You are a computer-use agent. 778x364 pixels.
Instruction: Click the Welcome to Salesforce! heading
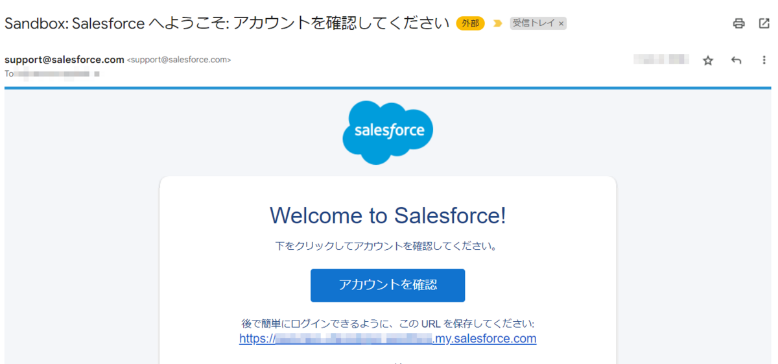(x=388, y=215)
